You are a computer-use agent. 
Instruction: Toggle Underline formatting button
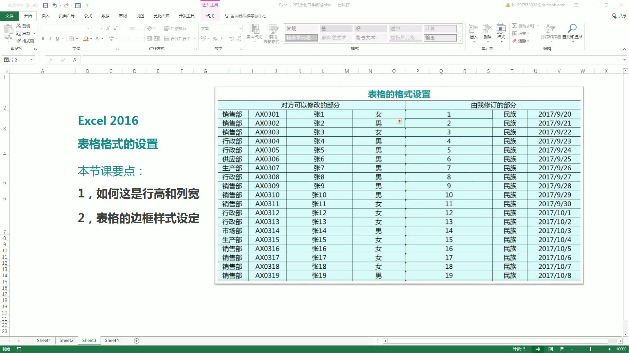point(57,39)
